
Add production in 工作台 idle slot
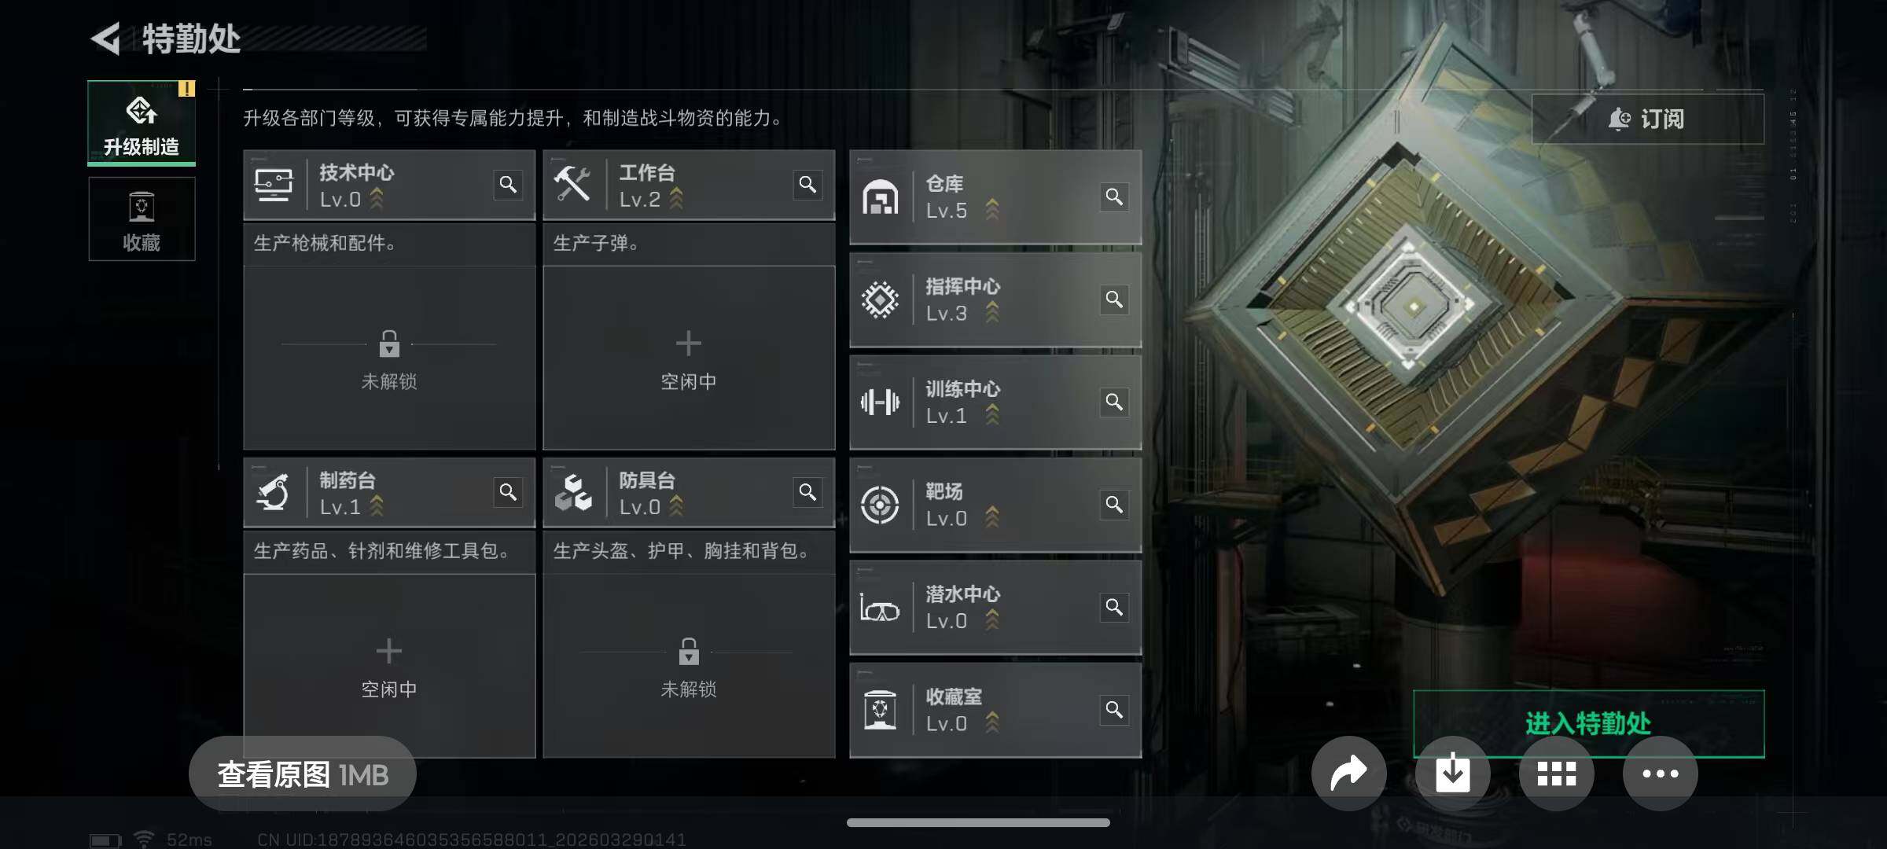(689, 358)
